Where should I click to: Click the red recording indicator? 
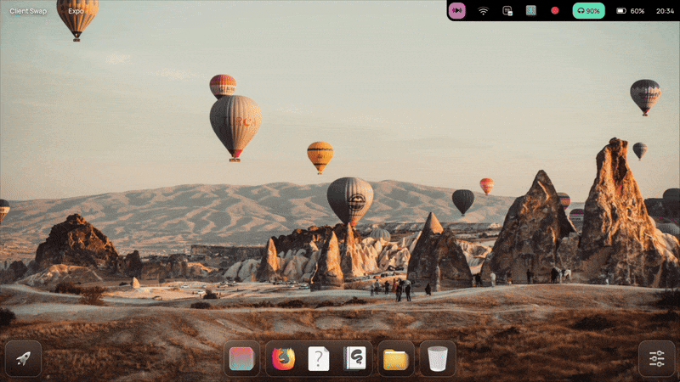click(554, 11)
